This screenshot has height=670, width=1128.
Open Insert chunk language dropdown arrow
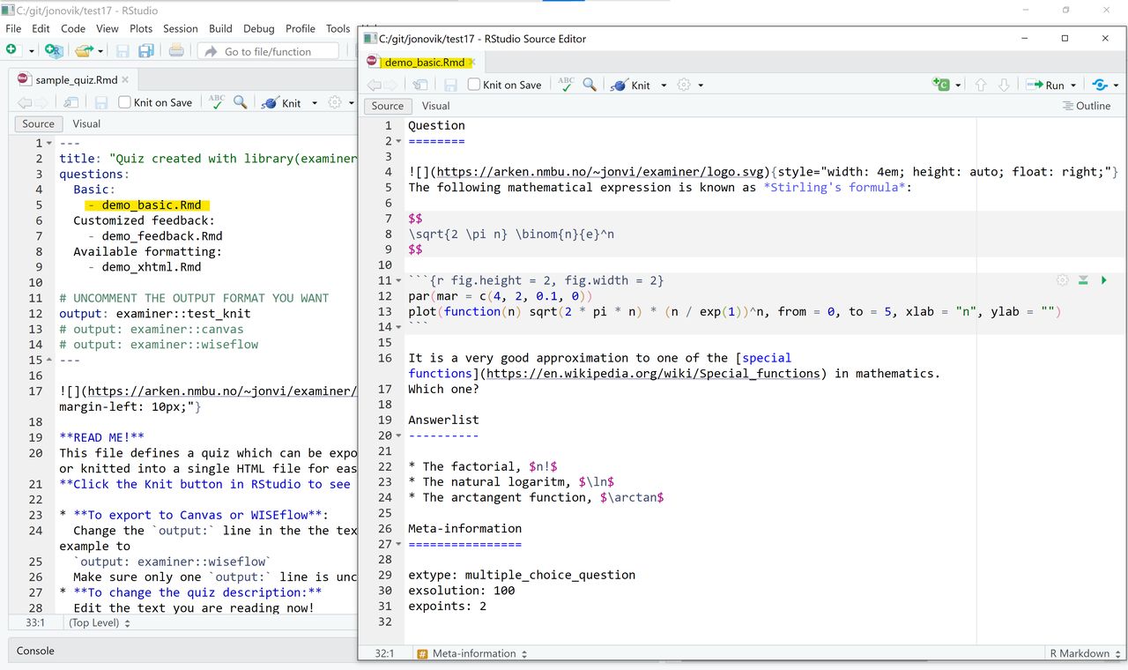point(957,86)
